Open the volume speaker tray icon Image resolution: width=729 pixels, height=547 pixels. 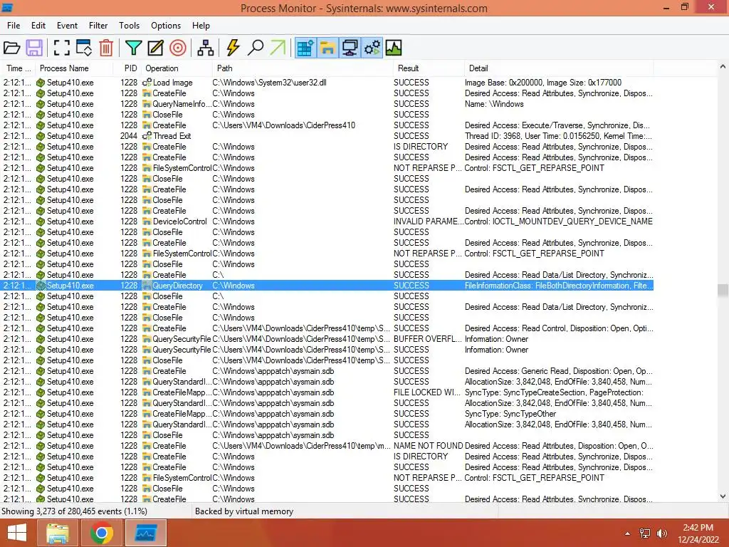pyautogui.click(x=661, y=533)
